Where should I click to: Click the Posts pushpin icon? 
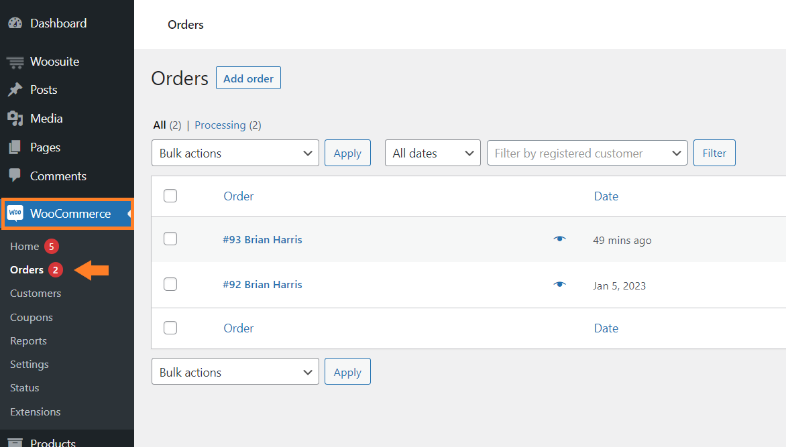15,90
